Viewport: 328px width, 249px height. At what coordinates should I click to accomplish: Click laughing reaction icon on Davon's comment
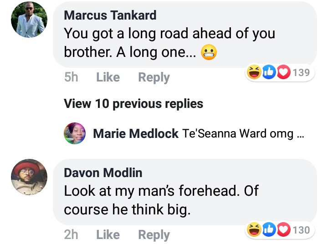[x=254, y=229]
